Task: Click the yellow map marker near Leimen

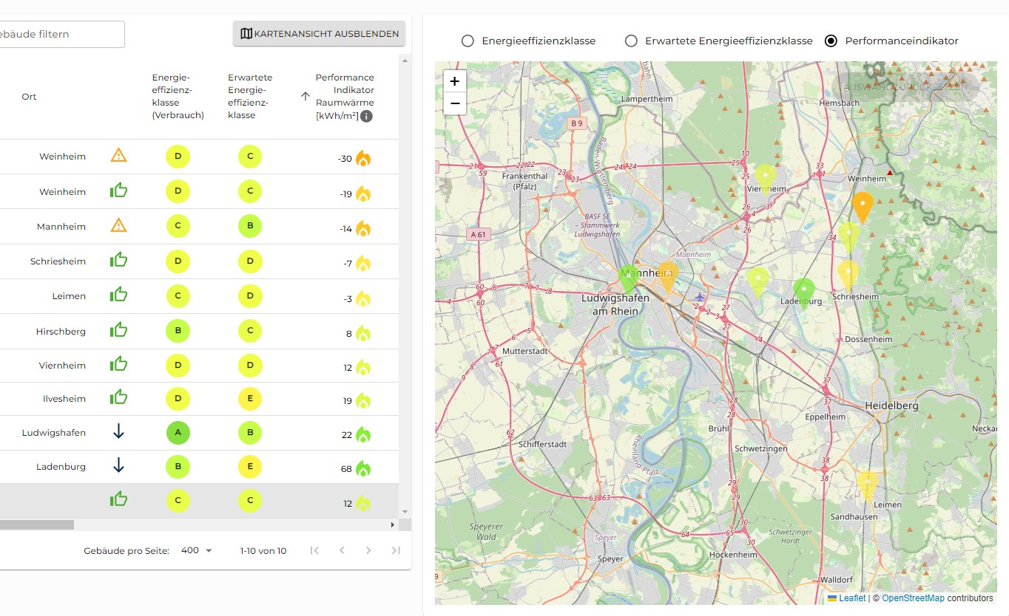Action: 867,484
